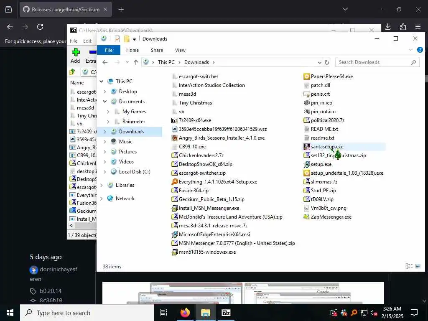Click Explorer help question mark icon
This screenshot has height=321, width=428.
[420, 50]
